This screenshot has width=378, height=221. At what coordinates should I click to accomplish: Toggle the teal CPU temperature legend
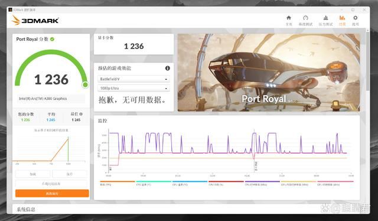(154, 183)
